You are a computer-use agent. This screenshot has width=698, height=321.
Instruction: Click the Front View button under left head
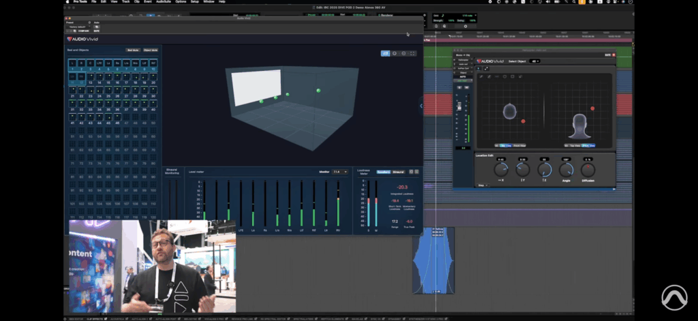tap(519, 145)
